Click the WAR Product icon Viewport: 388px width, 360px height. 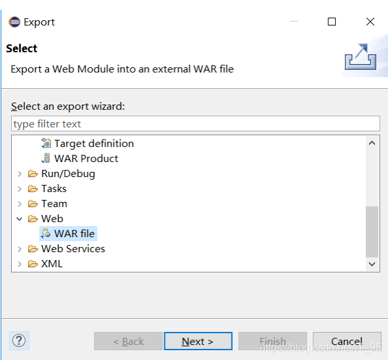click(x=46, y=158)
